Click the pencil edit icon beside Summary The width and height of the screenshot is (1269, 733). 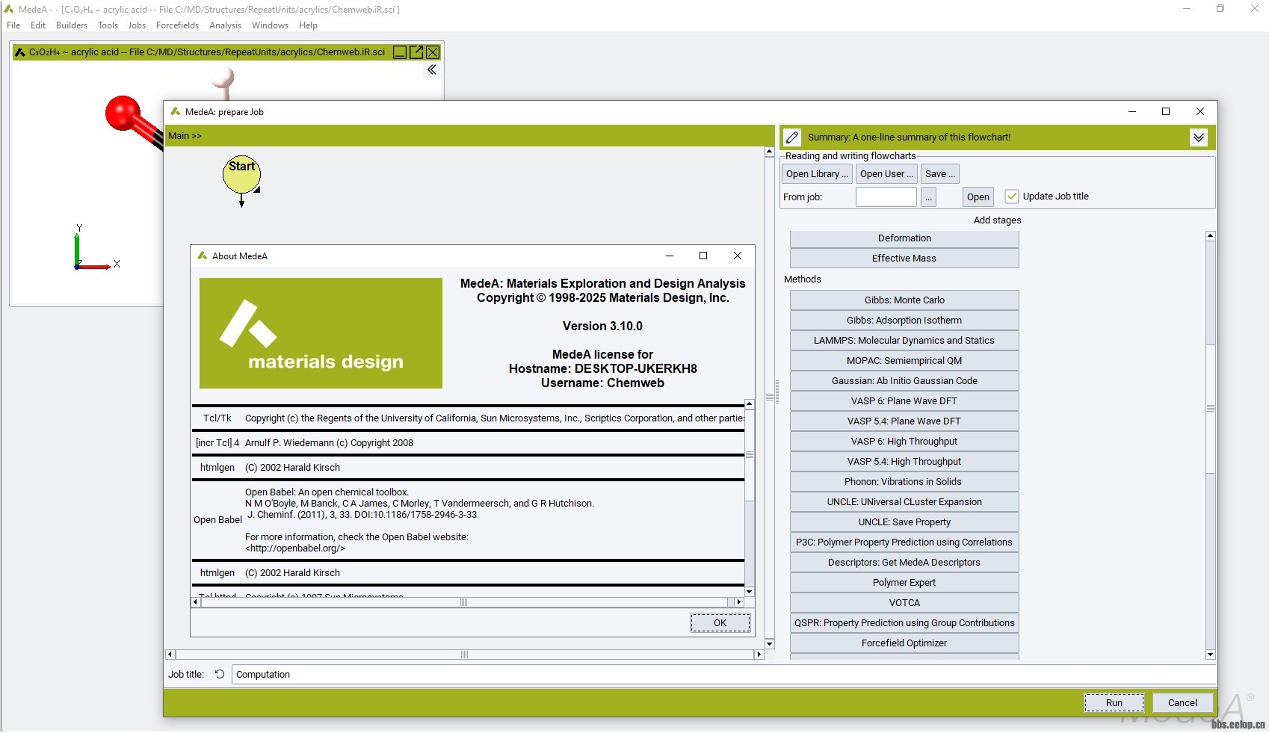pyautogui.click(x=793, y=137)
